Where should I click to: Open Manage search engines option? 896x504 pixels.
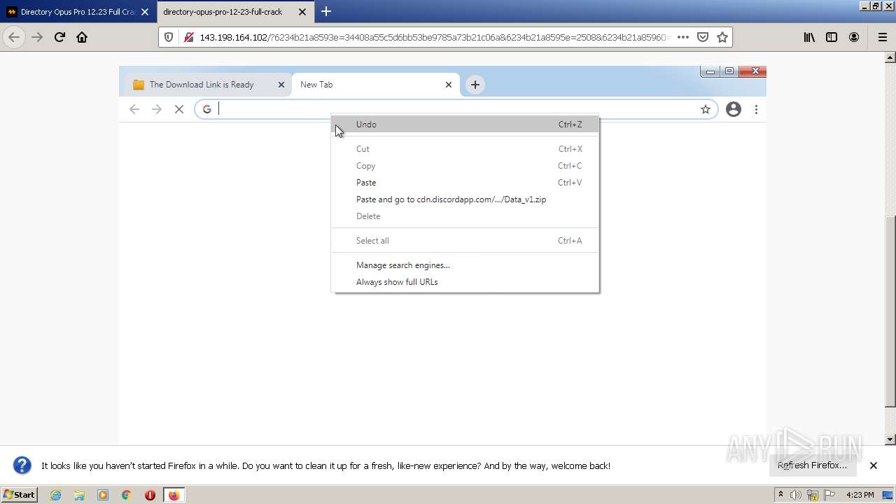click(465, 265)
